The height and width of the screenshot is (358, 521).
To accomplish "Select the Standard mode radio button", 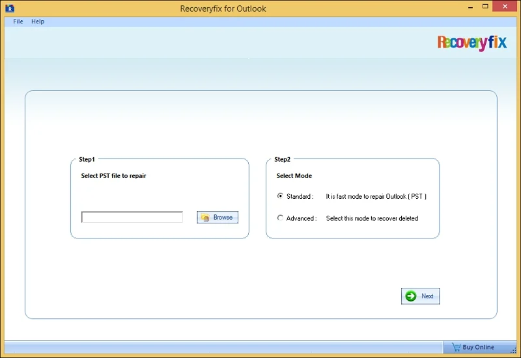I will click(280, 196).
